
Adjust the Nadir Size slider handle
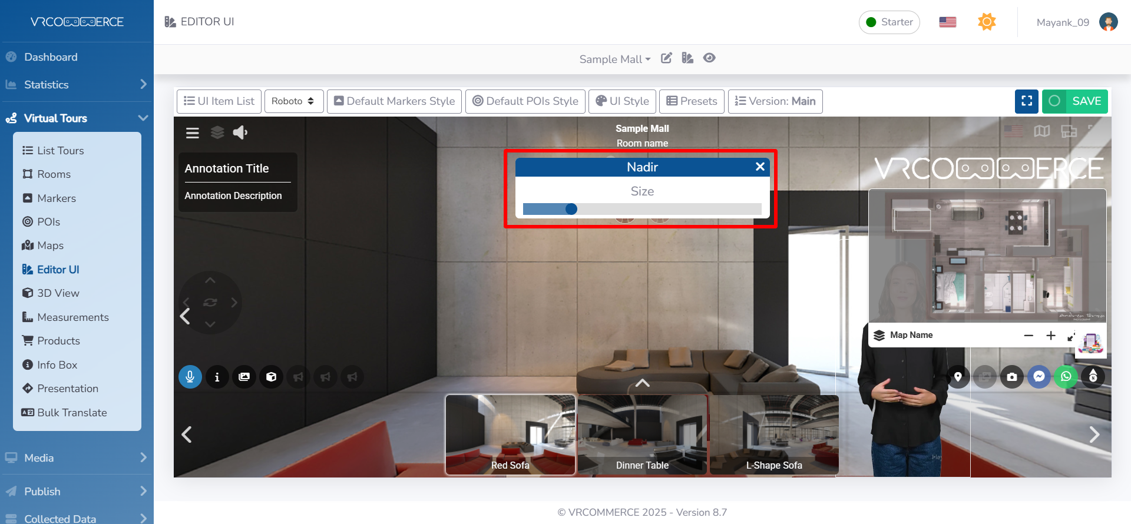point(571,209)
